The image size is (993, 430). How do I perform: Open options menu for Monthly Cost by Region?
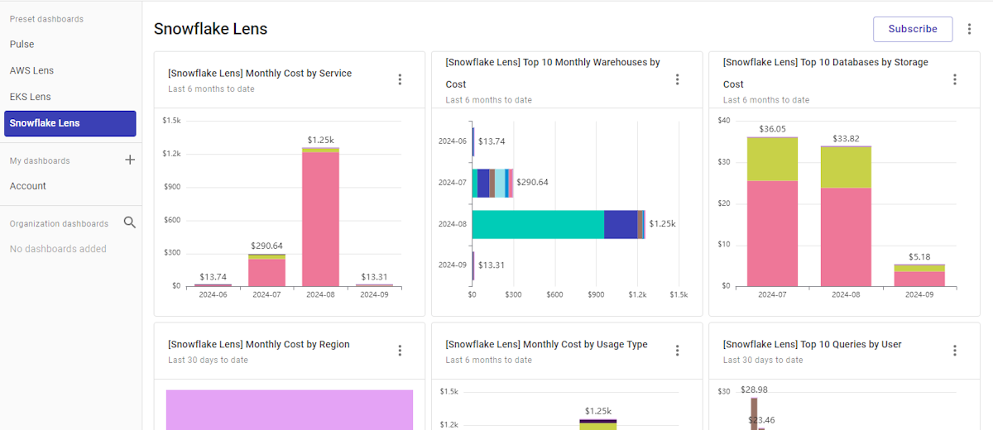pyautogui.click(x=400, y=351)
